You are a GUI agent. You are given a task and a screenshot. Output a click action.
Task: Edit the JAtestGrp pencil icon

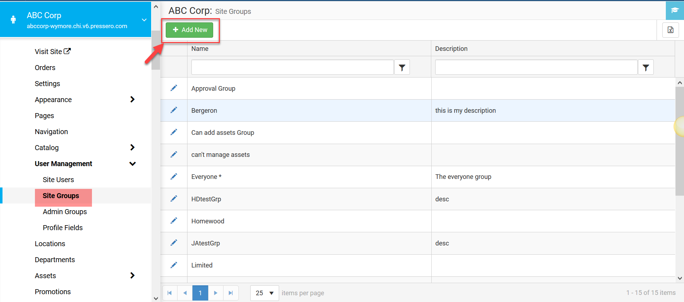pos(174,243)
